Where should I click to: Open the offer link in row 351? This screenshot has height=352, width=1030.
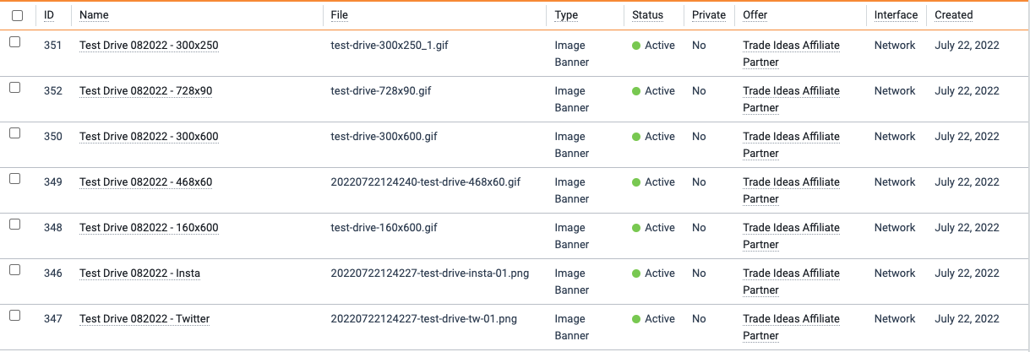pyautogui.click(x=791, y=54)
